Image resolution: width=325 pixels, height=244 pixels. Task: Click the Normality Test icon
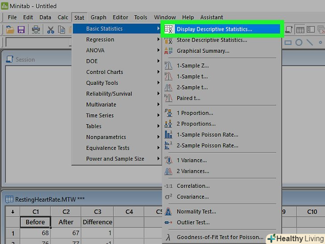point(168,211)
